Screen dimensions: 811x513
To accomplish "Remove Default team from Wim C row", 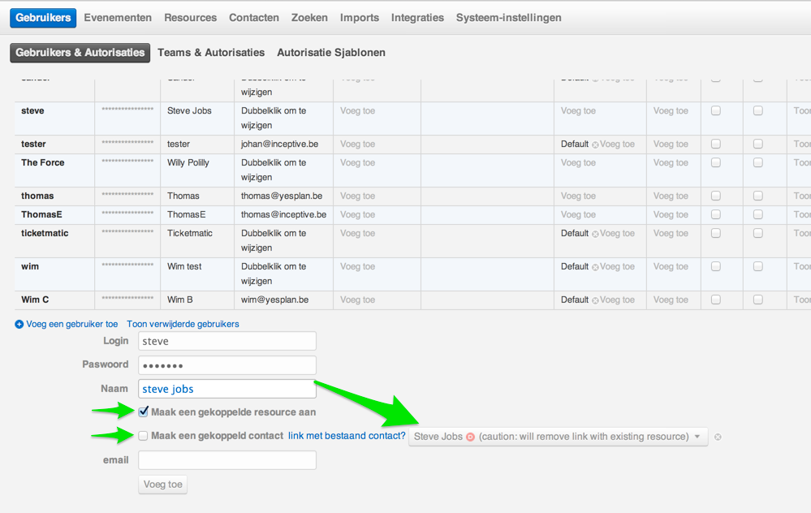I will coord(595,300).
